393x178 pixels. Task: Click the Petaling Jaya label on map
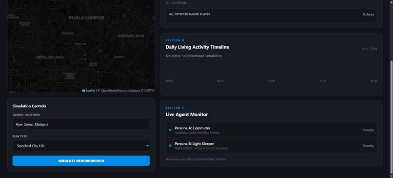[x=50, y=58]
